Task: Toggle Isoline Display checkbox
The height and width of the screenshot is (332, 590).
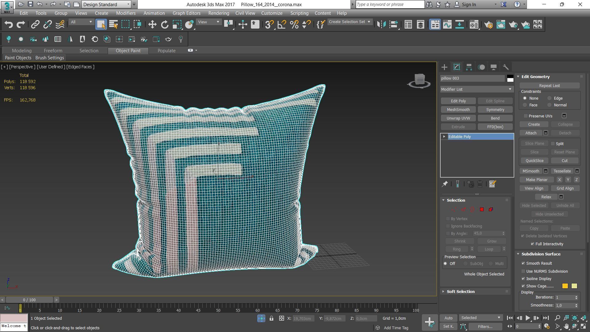Action: pos(523,279)
